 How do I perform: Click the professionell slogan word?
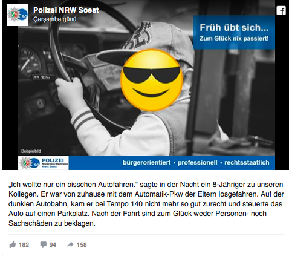(x=197, y=163)
